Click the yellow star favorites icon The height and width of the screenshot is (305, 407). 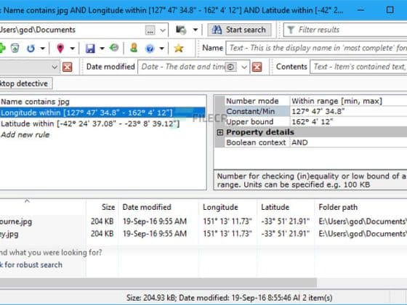coord(179,48)
